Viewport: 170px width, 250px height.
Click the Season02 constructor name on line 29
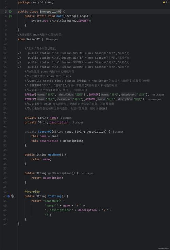[45, 132]
